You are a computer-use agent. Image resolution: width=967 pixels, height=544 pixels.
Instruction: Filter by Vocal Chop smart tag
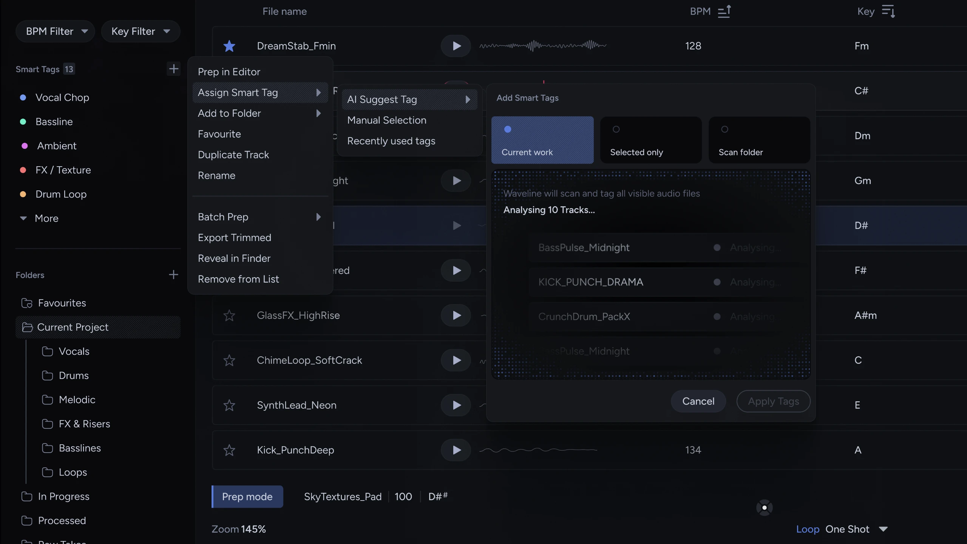[55, 97]
